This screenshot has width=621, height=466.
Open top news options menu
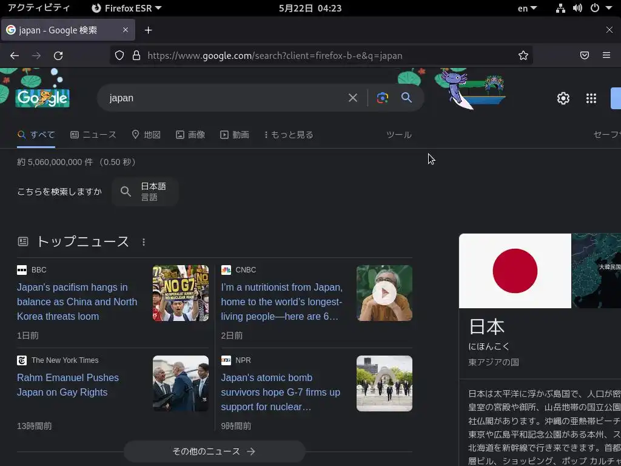click(144, 242)
